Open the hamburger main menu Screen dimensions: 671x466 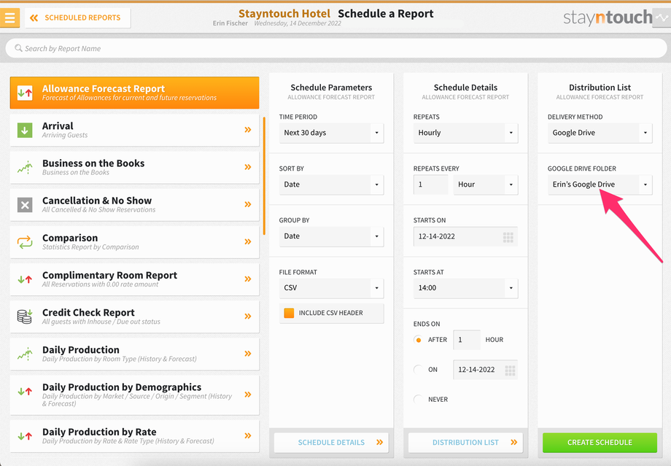[x=9, y=18]
